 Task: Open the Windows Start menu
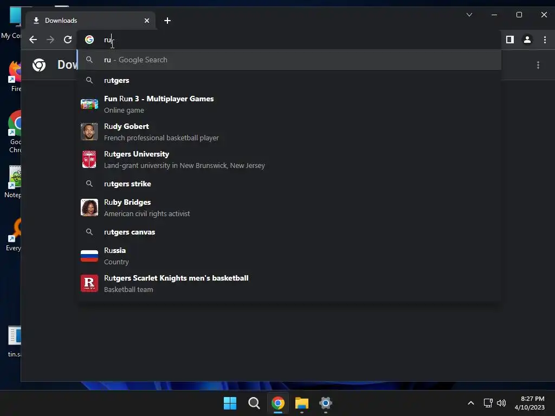(230, 403)
